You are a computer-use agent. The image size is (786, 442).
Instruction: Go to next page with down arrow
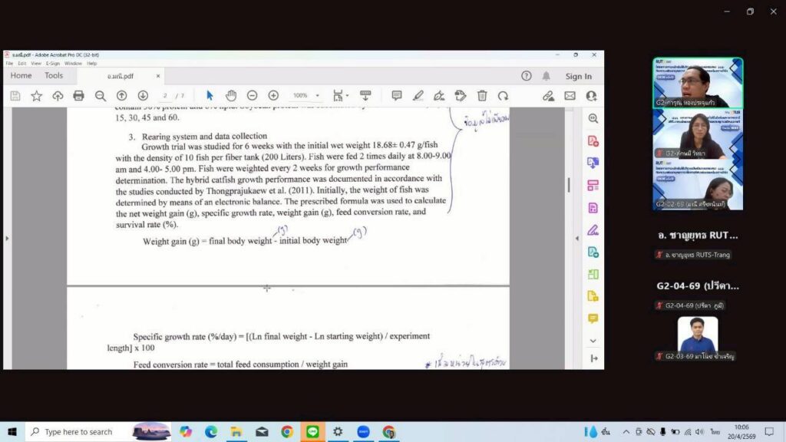coord(143,96)
